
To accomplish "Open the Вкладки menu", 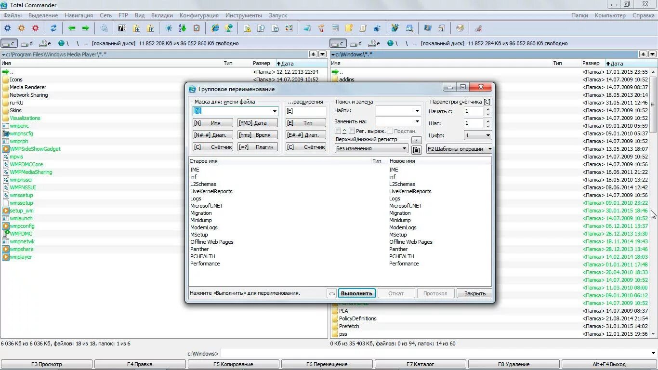I will pyautogui.click(x=162, y=15).
